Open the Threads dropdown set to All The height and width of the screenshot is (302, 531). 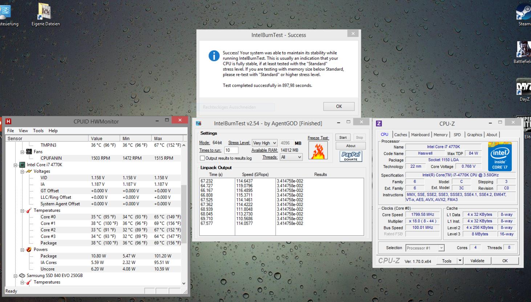pos(291,157)
